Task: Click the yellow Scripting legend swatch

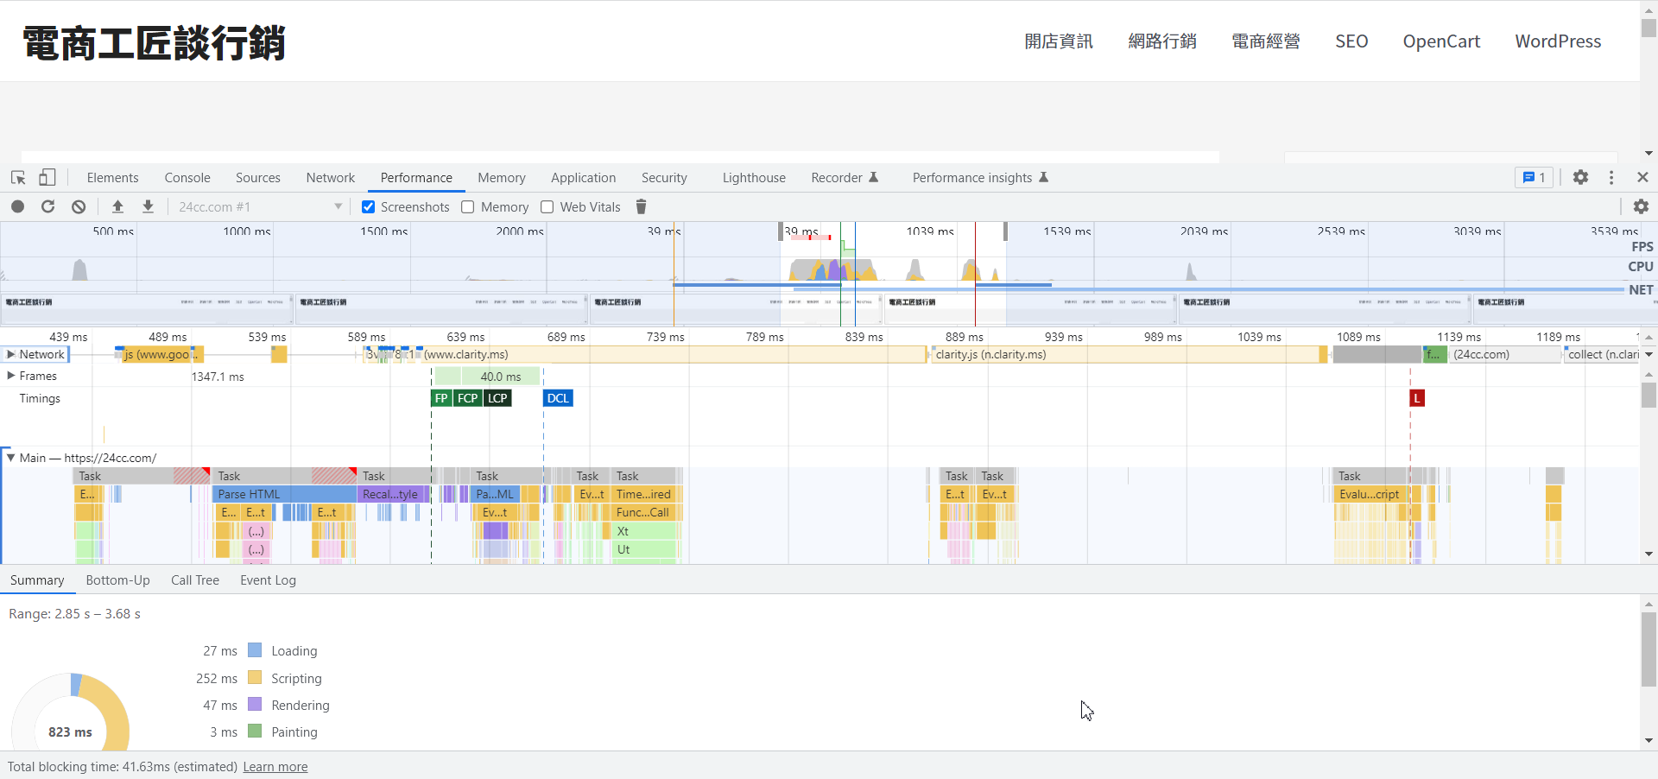Action: (255, 678)
